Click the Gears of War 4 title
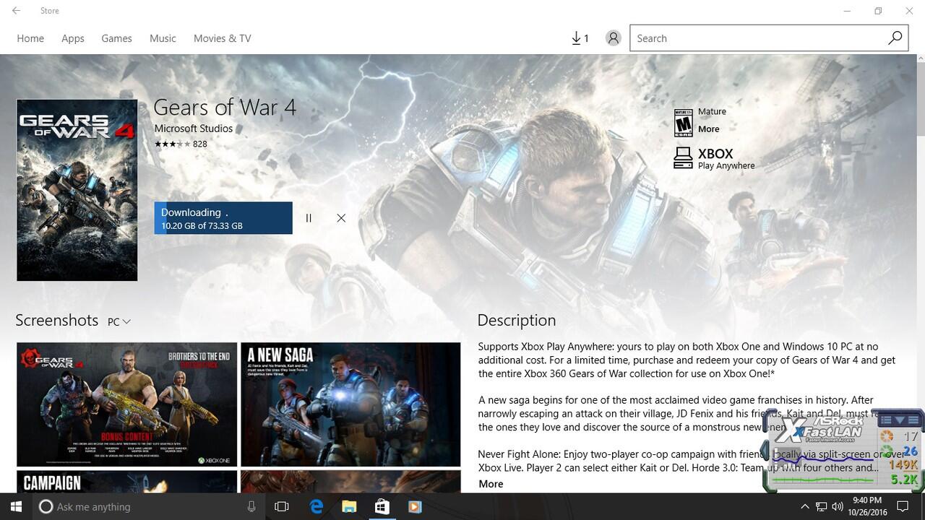The image size is (925, 520). [x=225, y=108]
